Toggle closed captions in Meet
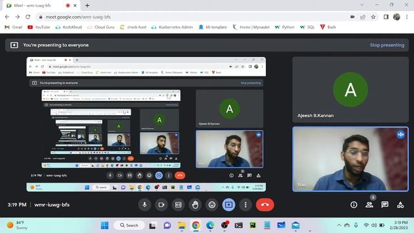This screenshot has height=233, width=414. tap(179, 205)
